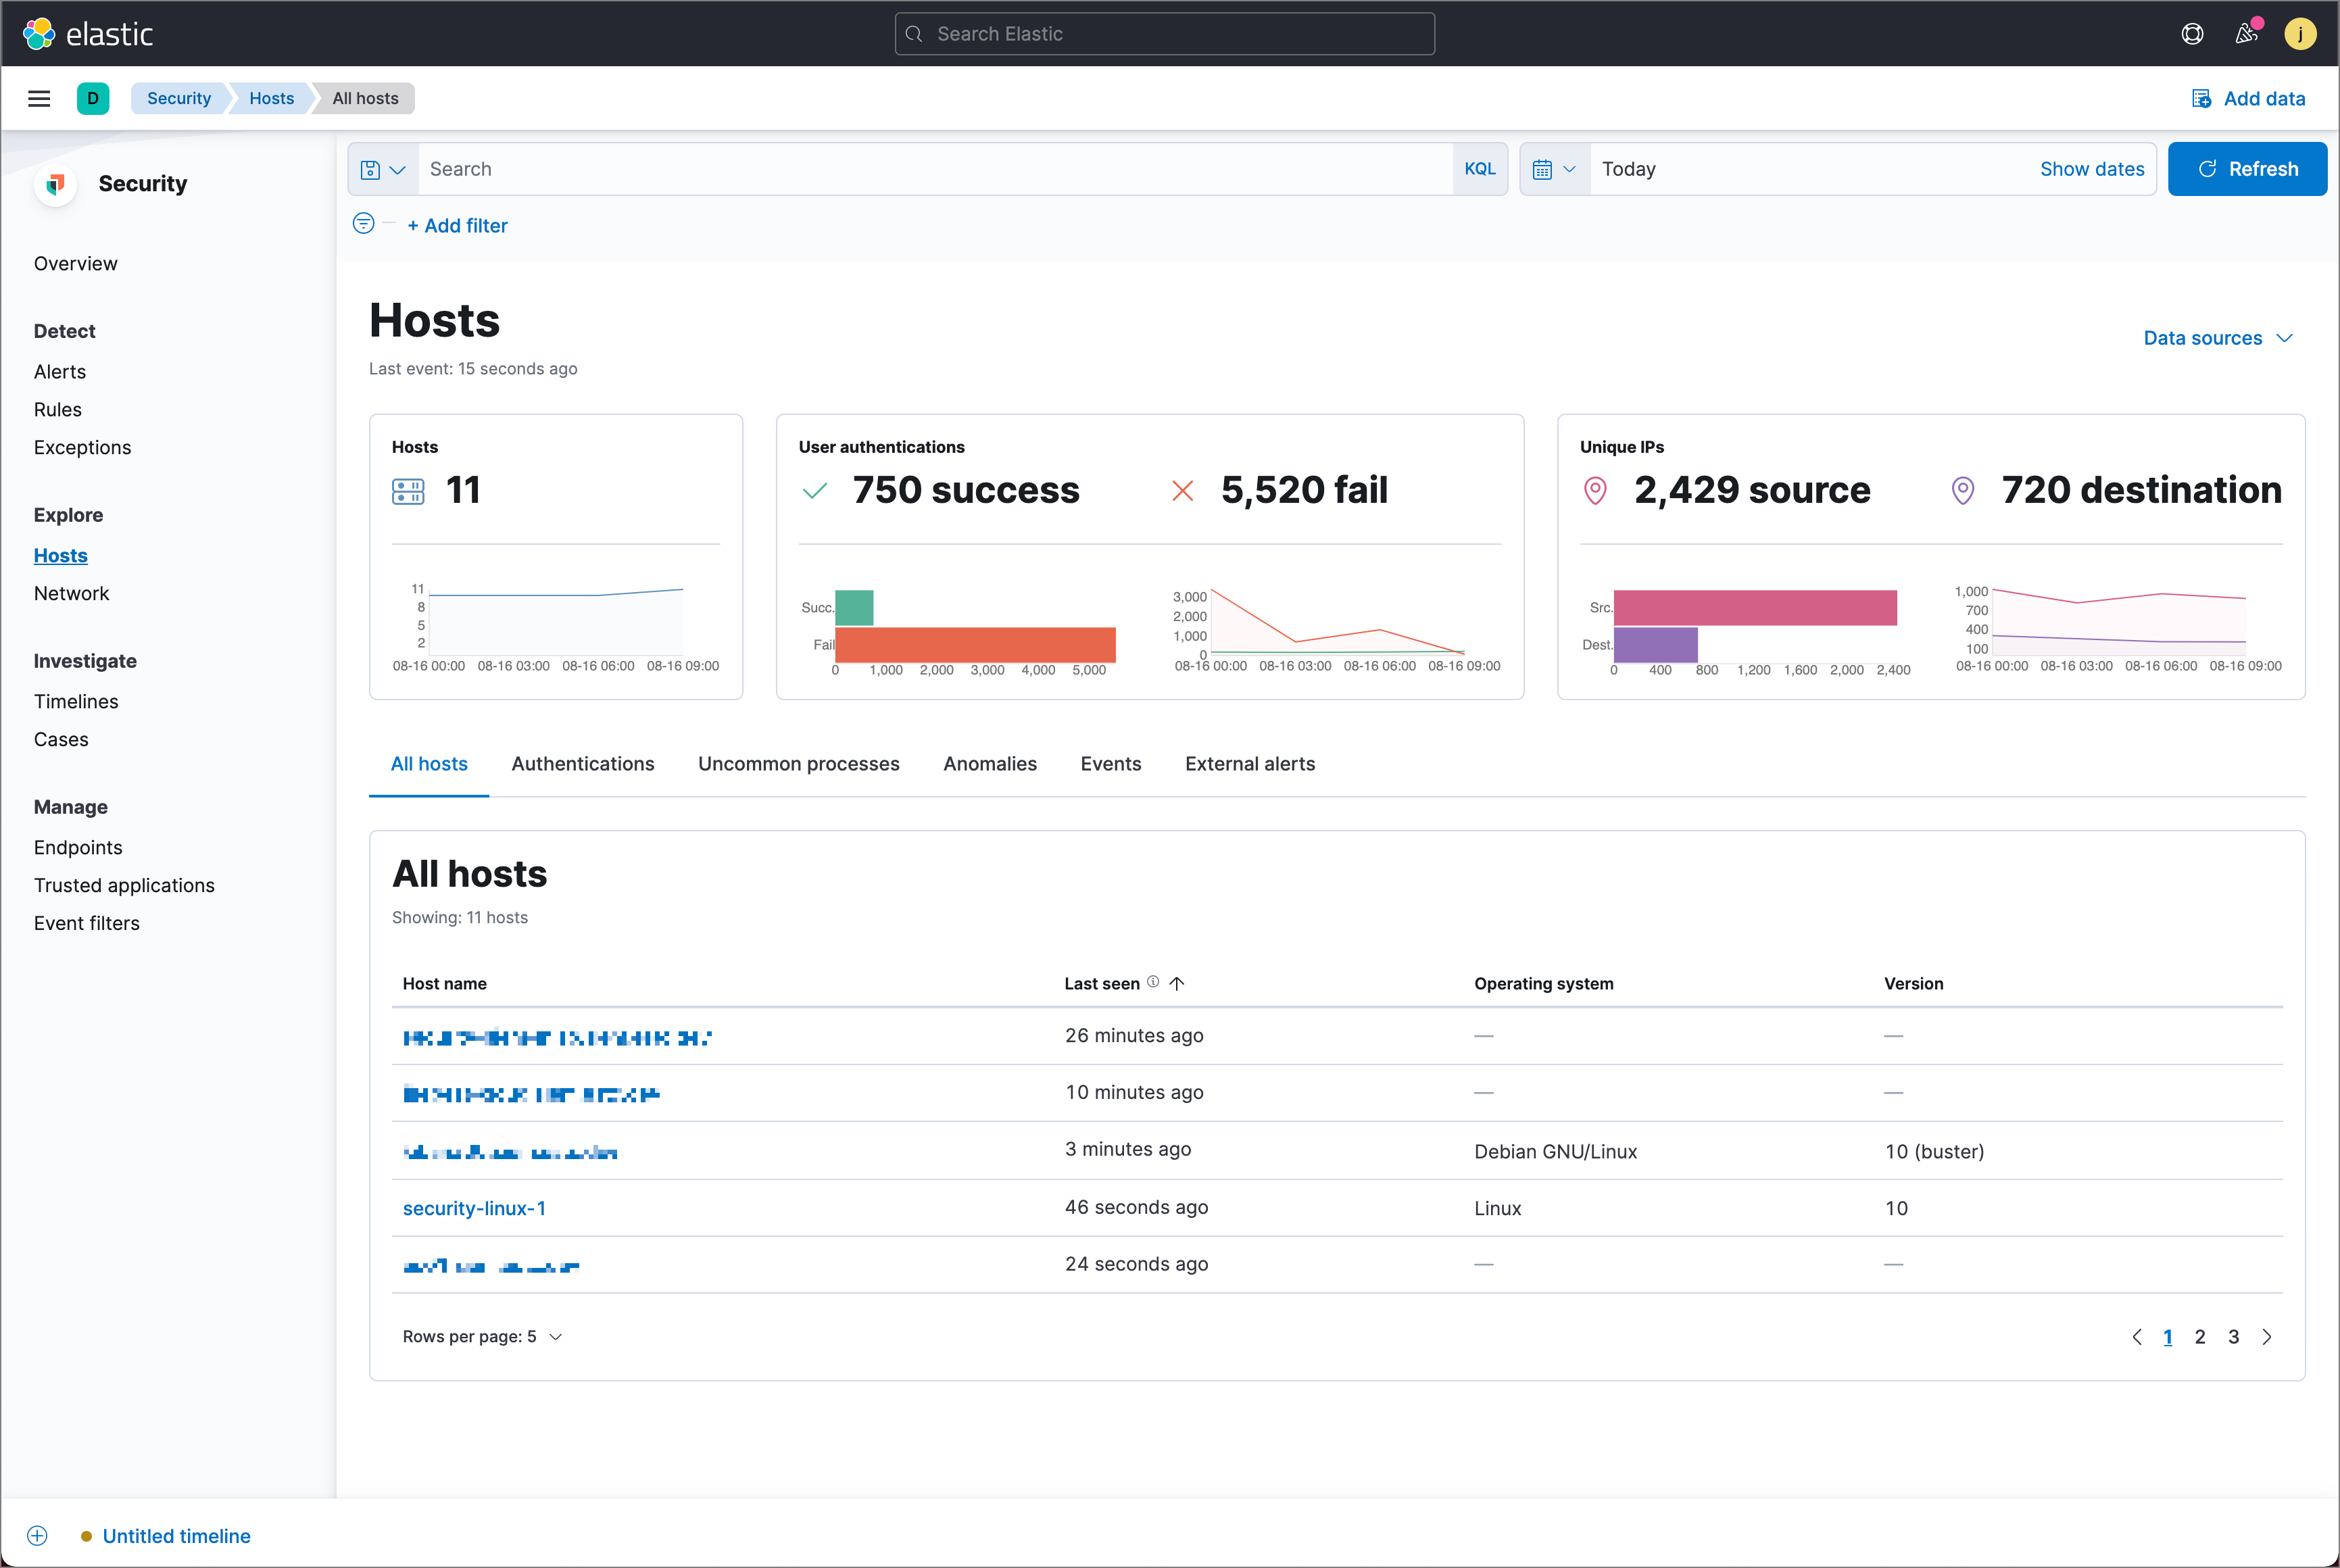The height and width of the screenshot is (1568, 2340).
Task: Click the help icon in the top bar
Action: click(x=2192, y=33)
